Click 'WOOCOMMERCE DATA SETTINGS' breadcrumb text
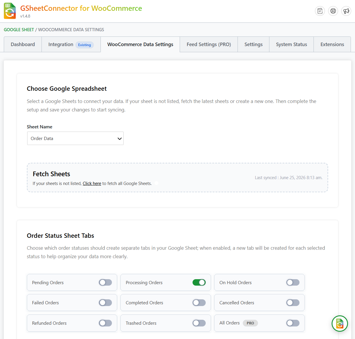The image size is (355, 339). (x=71, y=30)
